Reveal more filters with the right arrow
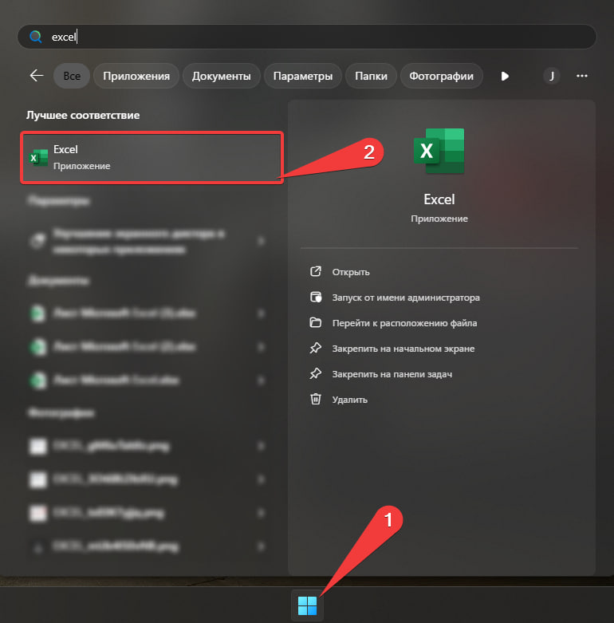Screen dimensions: 614x623 tap(504, 76)
